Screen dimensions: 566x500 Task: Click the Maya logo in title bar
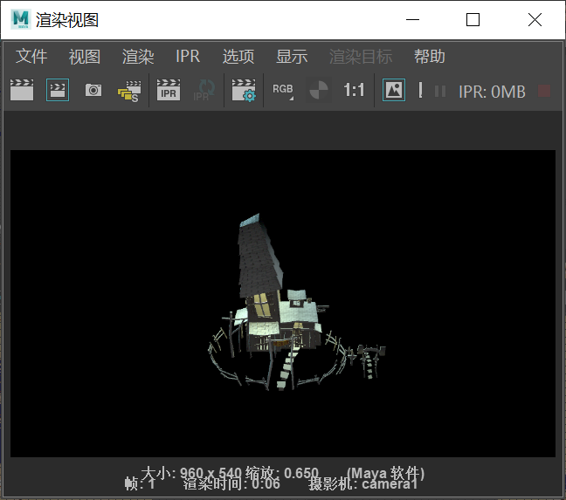(21, 19)
